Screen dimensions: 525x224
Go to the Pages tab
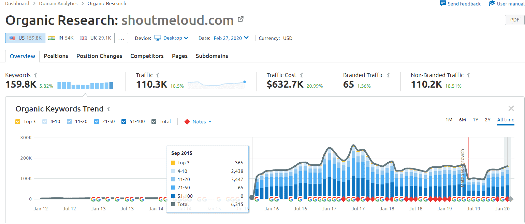pyautogui.click(x=180, y=56)
